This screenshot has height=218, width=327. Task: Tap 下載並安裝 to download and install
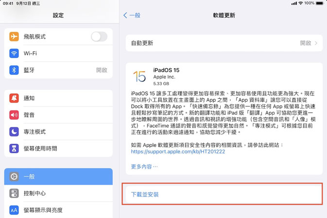click(224, 194)
